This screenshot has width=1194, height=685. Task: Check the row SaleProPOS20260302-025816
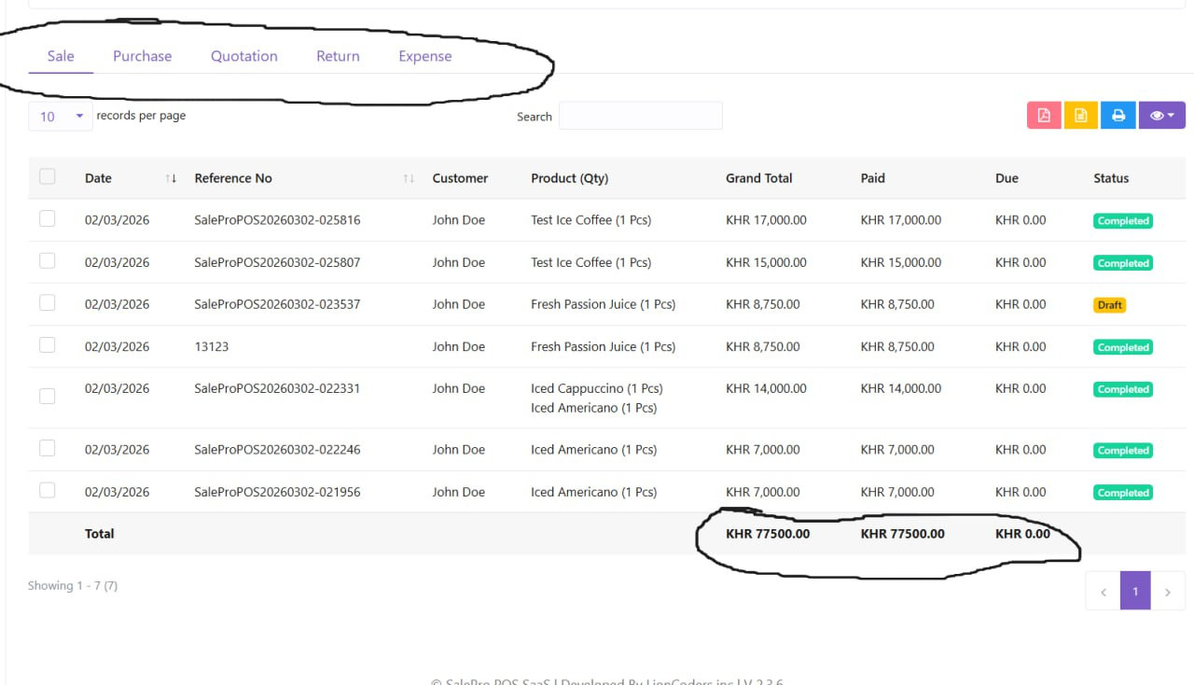(48, 218)
